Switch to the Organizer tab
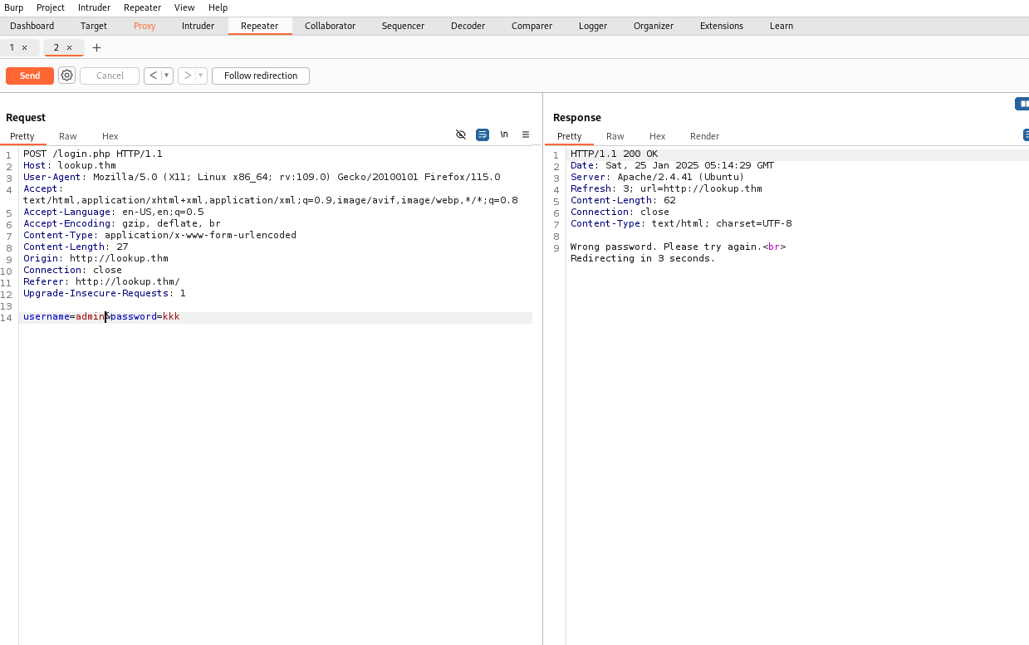 coord(654,26)
